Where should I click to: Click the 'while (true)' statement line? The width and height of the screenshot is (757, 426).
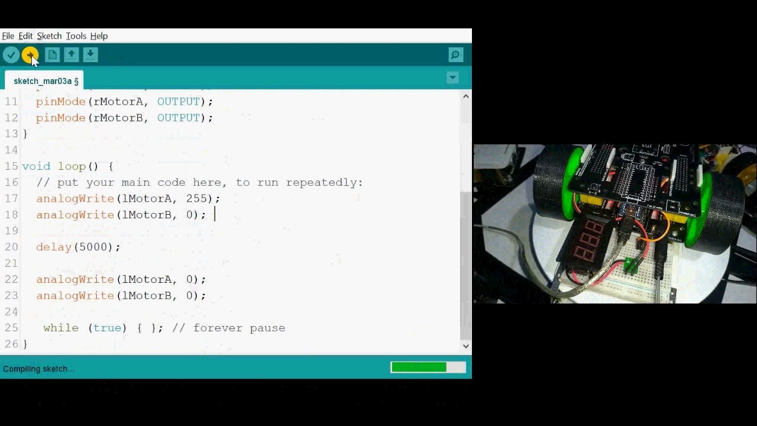pyautogui.click(x=103, y=328)
